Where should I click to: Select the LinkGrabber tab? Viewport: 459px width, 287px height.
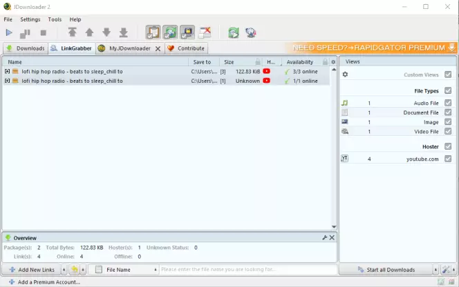[71, 48]
